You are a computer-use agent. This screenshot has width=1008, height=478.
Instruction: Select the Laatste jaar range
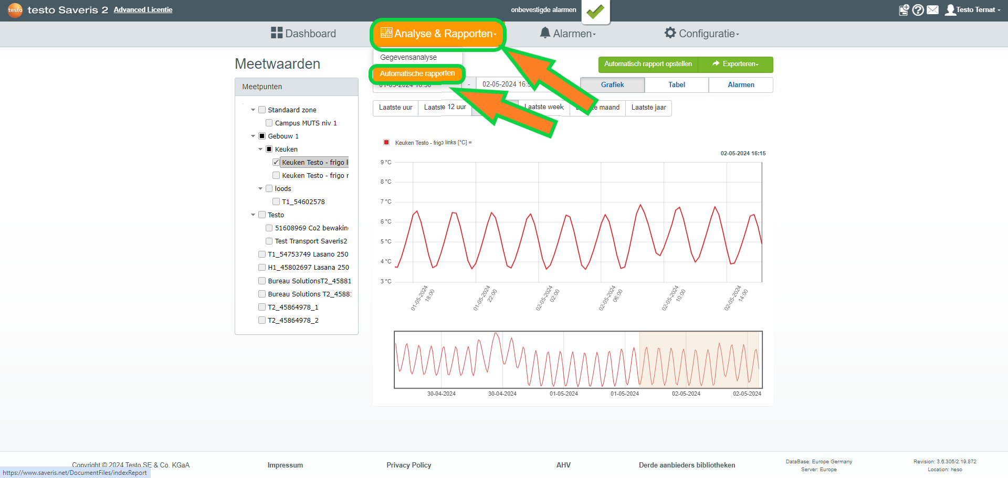(x=648, y=108)
